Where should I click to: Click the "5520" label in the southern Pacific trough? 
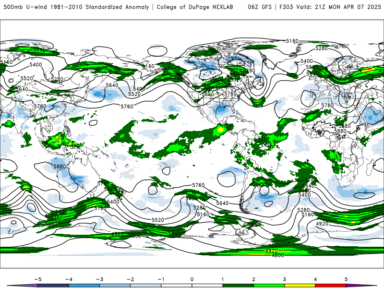(x=158, y=220)
